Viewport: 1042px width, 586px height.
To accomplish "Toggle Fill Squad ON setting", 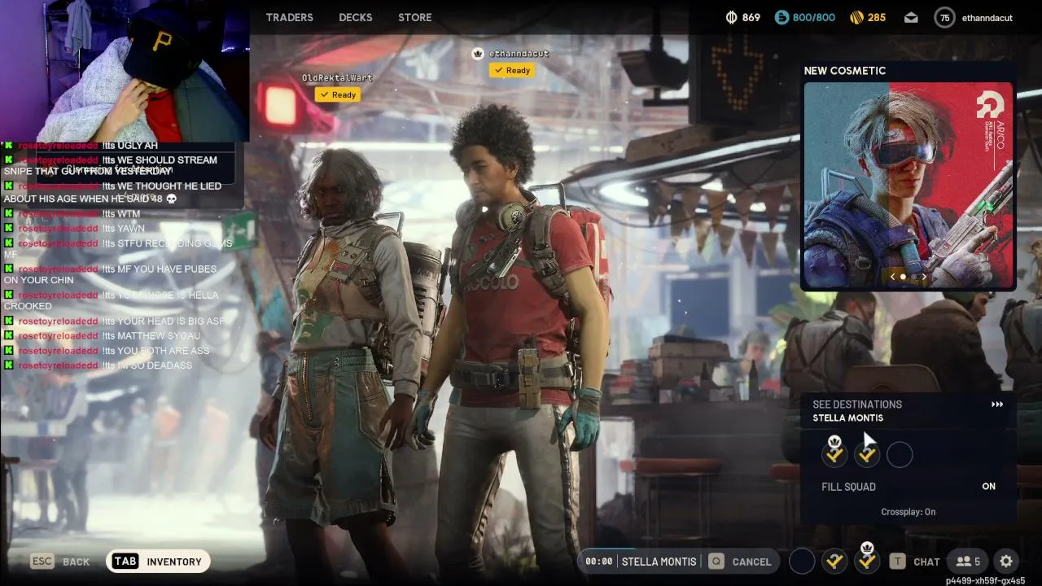I will pos(908,487).
